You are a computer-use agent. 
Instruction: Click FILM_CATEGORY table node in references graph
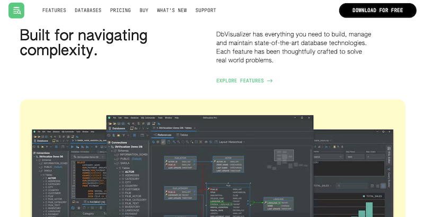click(180, 193)
